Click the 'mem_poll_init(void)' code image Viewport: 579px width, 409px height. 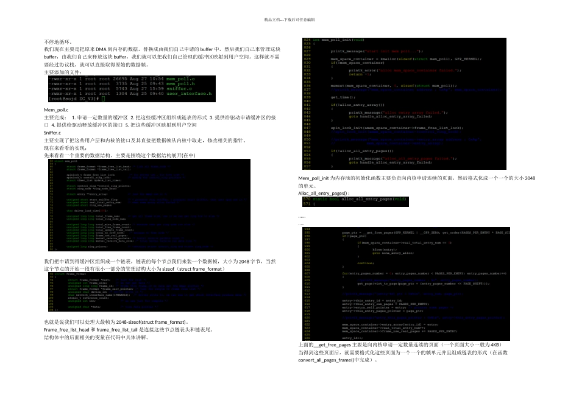coord(404,103)
